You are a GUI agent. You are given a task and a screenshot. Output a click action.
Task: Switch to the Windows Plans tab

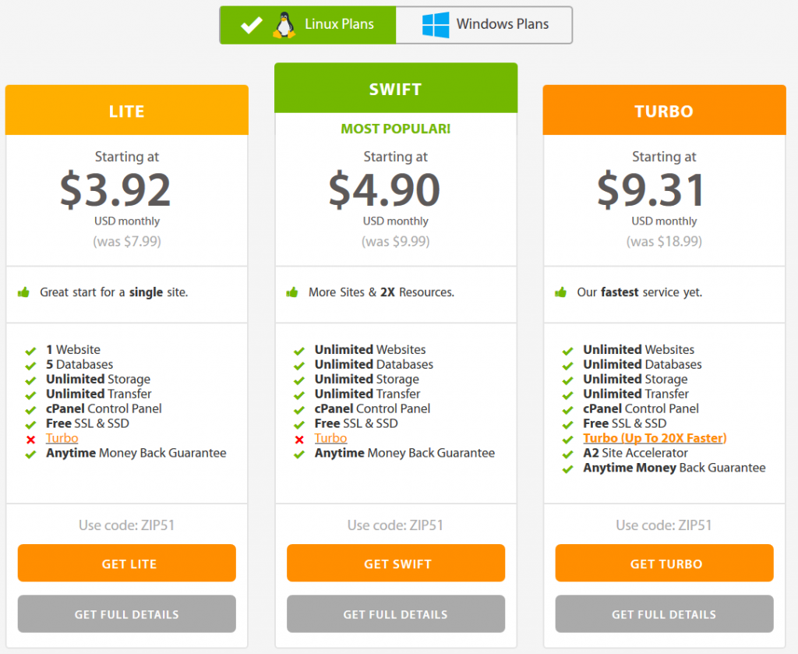483,24
